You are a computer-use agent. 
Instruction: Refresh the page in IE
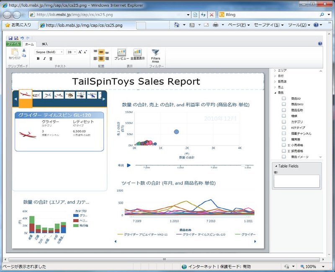pos(203,15)
